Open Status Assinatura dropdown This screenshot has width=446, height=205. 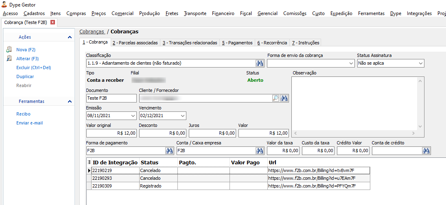(421, 63)
